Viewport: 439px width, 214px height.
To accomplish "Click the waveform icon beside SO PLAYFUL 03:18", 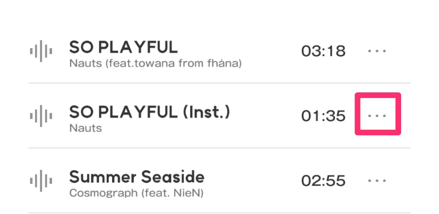I will 41,51.
